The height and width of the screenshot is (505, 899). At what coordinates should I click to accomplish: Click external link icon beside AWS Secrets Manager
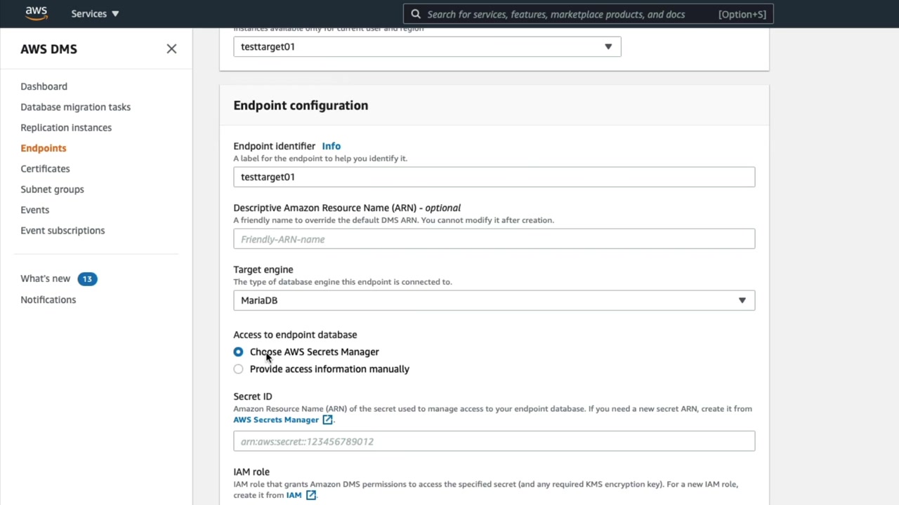point(327,419)
